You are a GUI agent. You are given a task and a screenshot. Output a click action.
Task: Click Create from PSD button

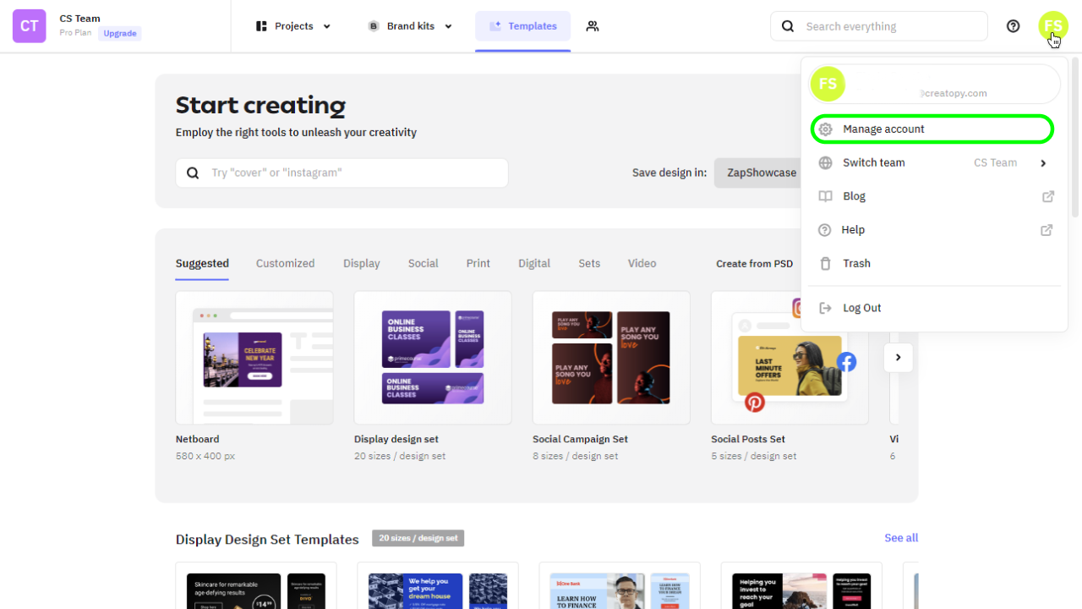click(x=754, y=264)
